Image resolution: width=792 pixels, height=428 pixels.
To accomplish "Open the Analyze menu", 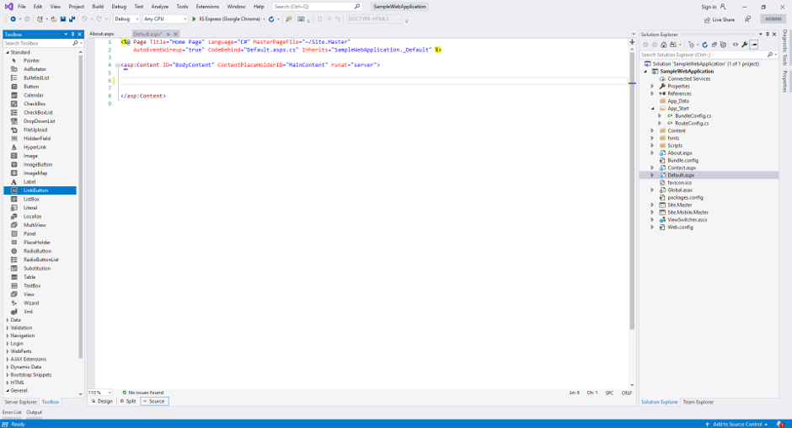I will click(159, 7).
